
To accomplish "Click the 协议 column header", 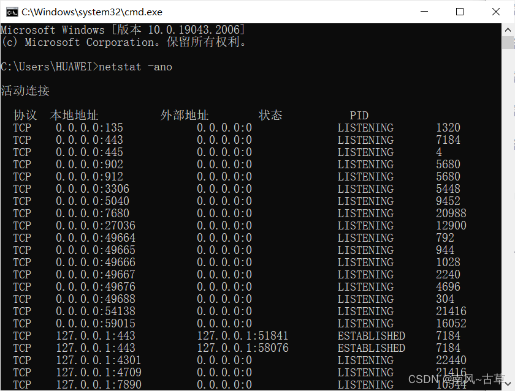I will [25, 116].
